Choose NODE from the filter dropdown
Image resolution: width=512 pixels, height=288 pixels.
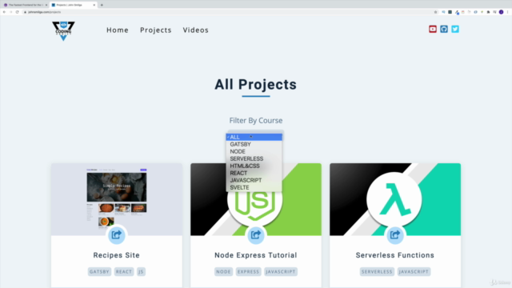coord(254,151)
